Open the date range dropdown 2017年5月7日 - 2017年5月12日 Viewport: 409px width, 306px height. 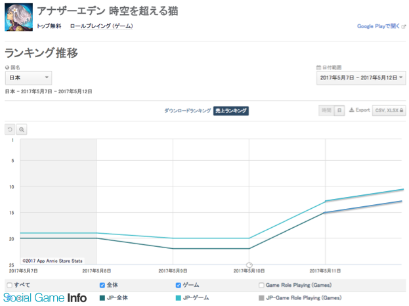coord(361,77)
